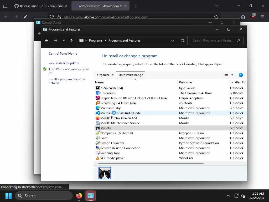Click the 7-Zip program icon
The image size is (269, 202).
[x=98, y=88]
